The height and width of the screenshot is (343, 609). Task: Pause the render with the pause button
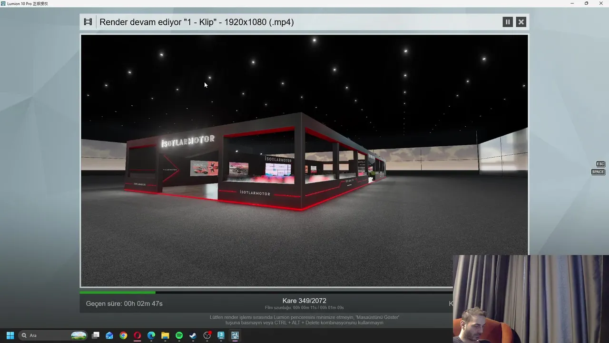click(x=508, y=22)
